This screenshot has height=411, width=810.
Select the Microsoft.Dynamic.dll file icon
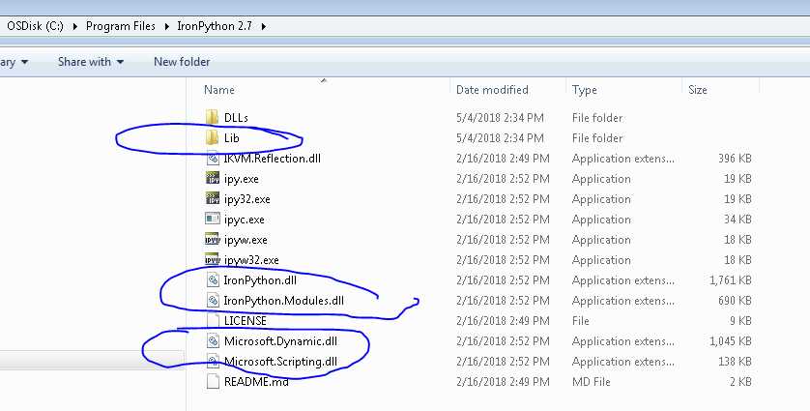point(213,341)
